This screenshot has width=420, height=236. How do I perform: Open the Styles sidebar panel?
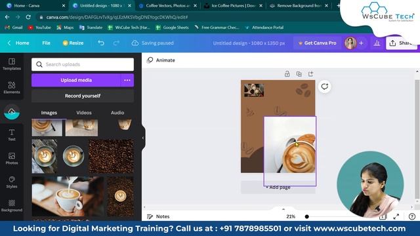click(x=12, y=182)
